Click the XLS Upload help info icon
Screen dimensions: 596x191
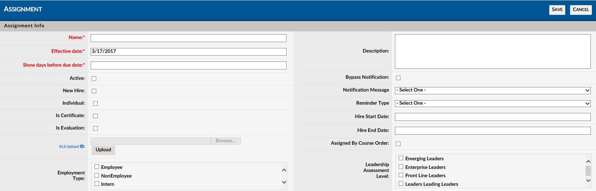tap(82, 146)
